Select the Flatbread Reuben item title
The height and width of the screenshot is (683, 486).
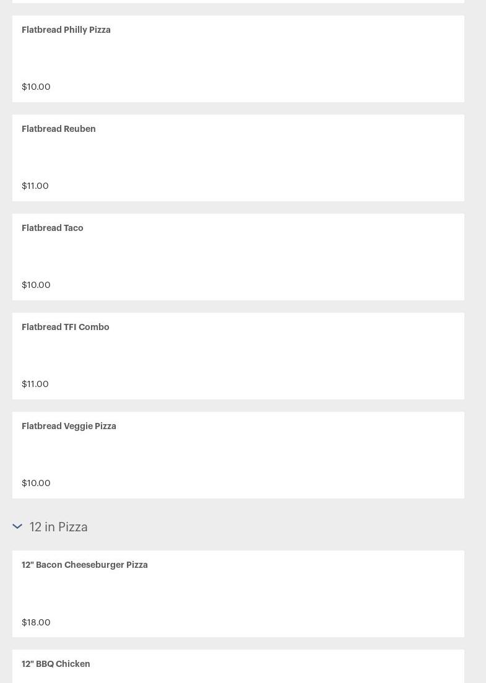tap(59, 129)
